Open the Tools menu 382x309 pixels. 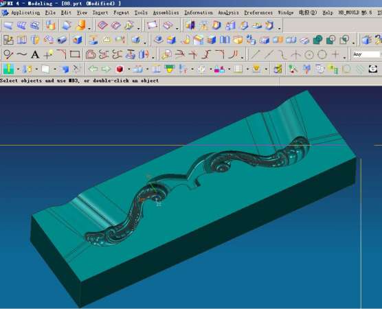click(x=141, y=12)
